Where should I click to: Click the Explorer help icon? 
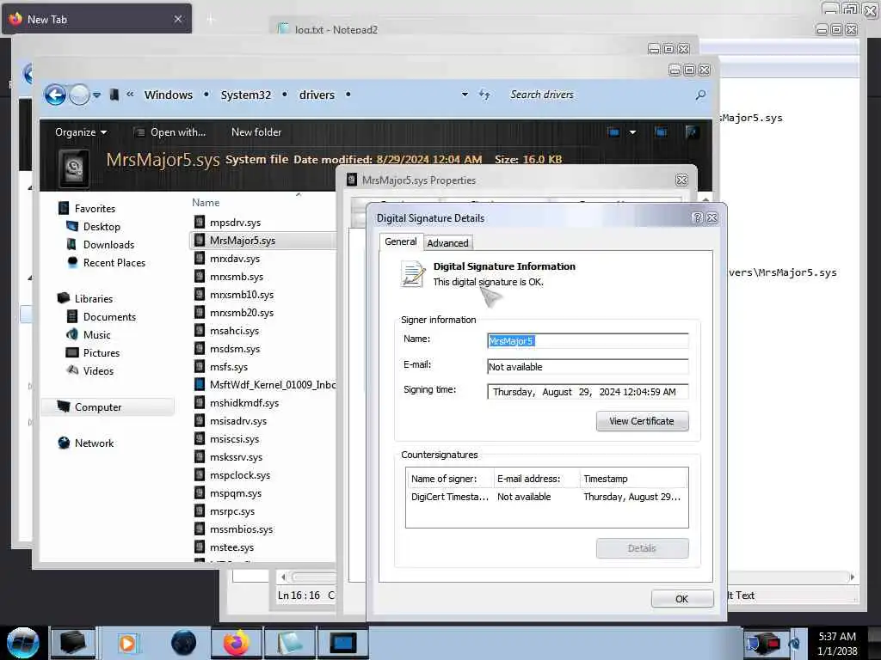click(x=693, y=132)
